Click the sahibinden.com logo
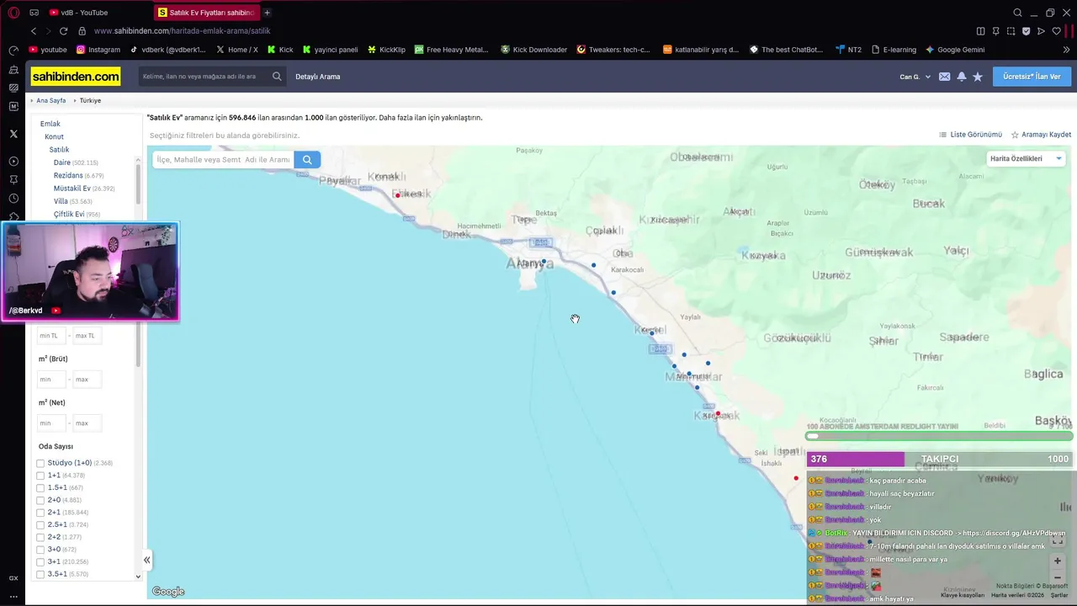The width and height of the screenshot is (1077, 606). coord(76,77)
